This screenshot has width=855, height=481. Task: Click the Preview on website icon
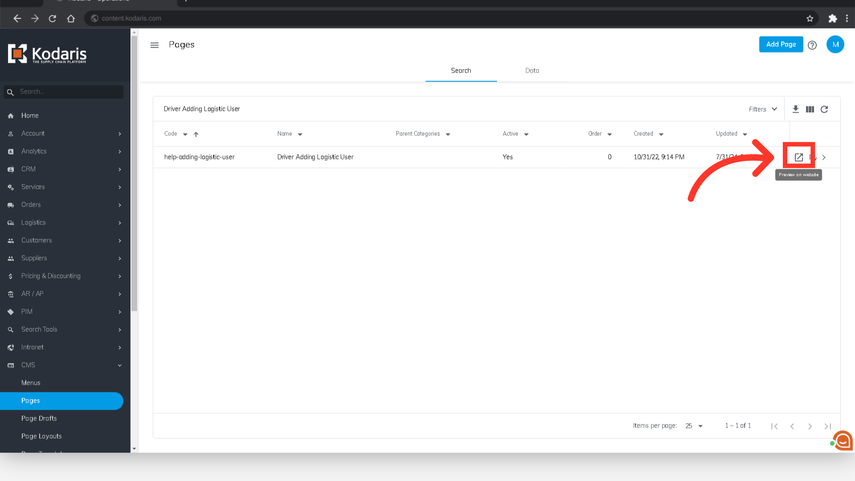point(798,157)
